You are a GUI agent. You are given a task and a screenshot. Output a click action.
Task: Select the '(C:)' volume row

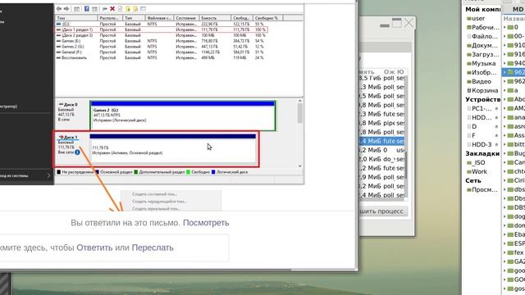click(x=162, y=24)
